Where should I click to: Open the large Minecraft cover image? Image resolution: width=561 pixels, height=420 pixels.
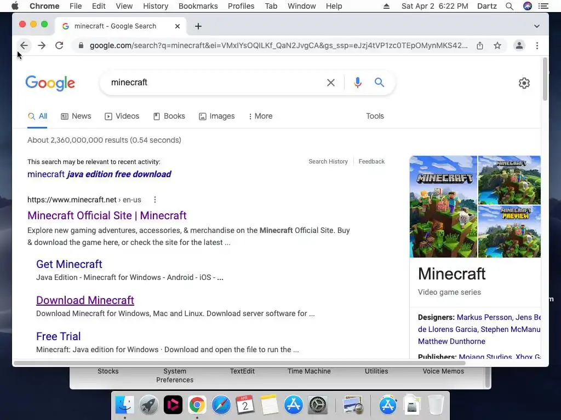[443, 206]
